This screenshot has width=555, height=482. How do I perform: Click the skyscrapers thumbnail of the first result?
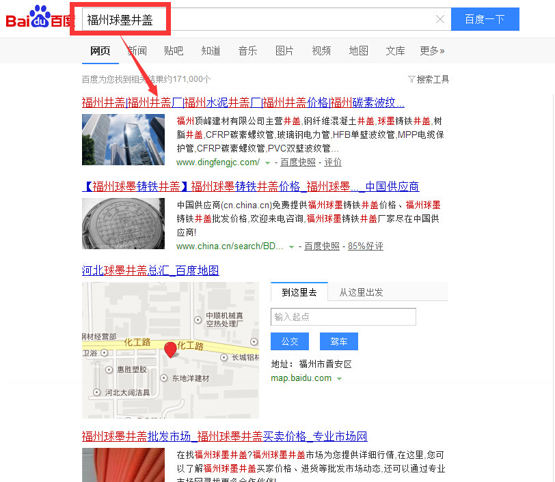(x=123, y=140)
